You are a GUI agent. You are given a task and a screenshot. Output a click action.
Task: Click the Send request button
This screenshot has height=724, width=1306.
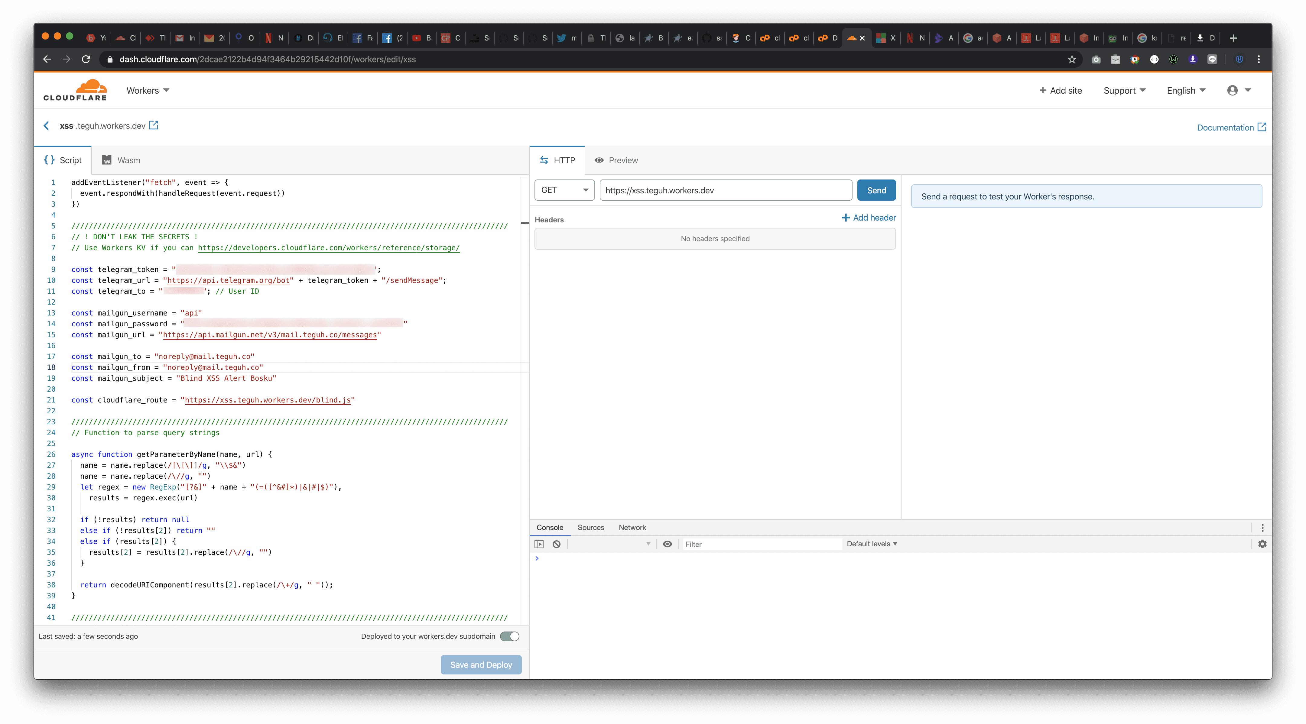pyautogui.click(x=876, y=190)
